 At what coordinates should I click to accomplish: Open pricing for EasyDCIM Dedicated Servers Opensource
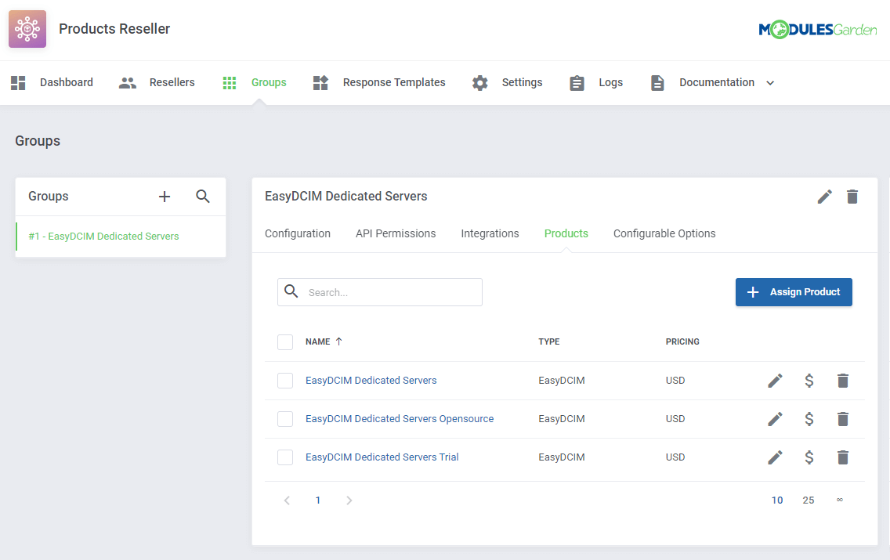coord(809,419)
